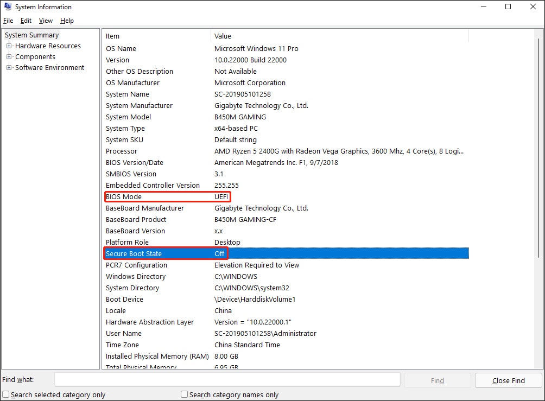Open the View menu
545x401 pixels.
tap(46, 21)
